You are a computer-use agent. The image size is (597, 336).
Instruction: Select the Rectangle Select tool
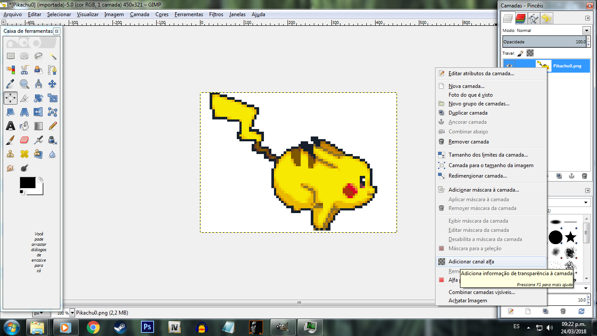pos(11,56)
